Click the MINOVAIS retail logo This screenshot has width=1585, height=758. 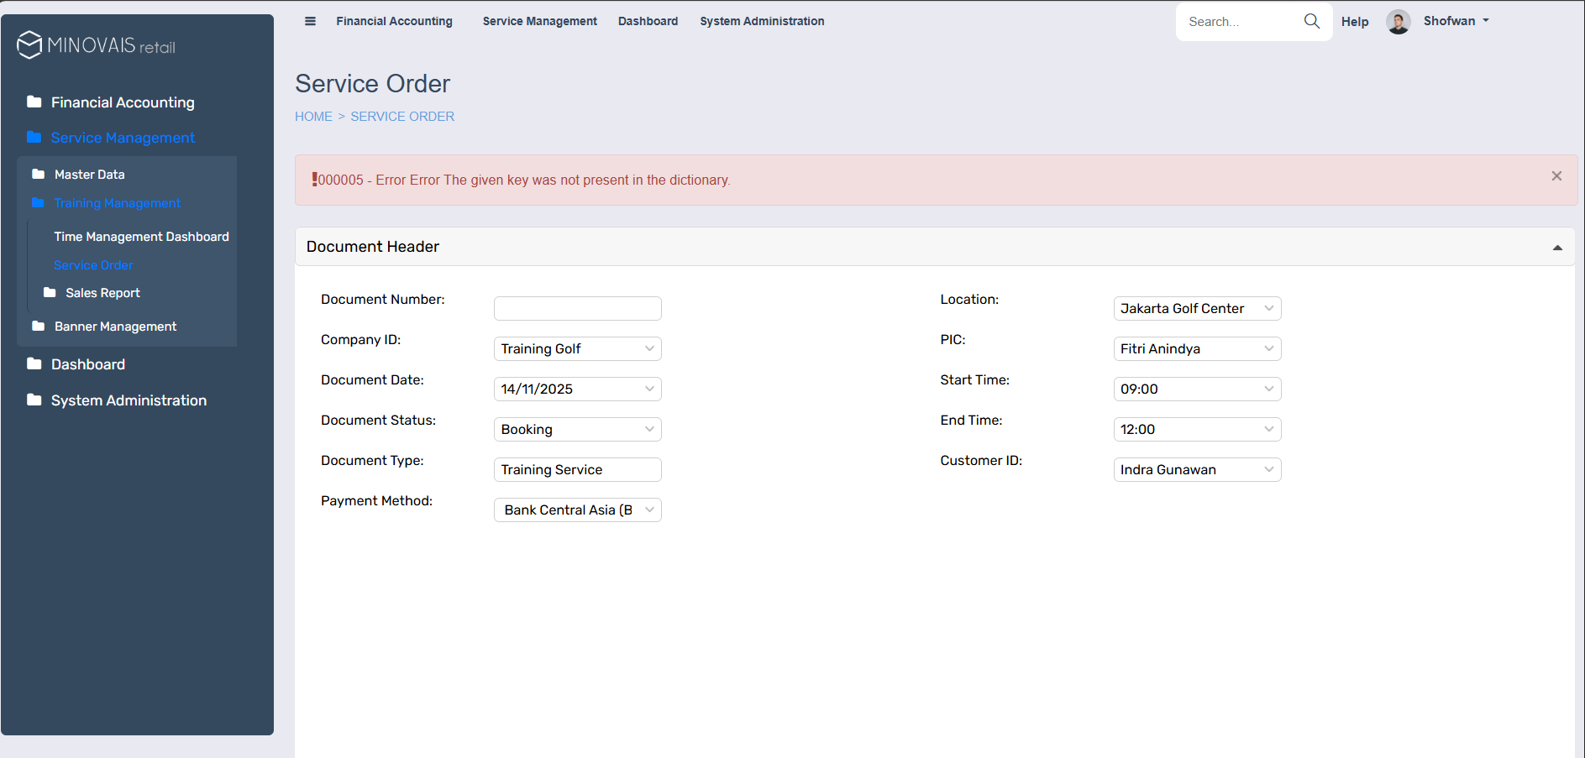[x=96, y=45]
